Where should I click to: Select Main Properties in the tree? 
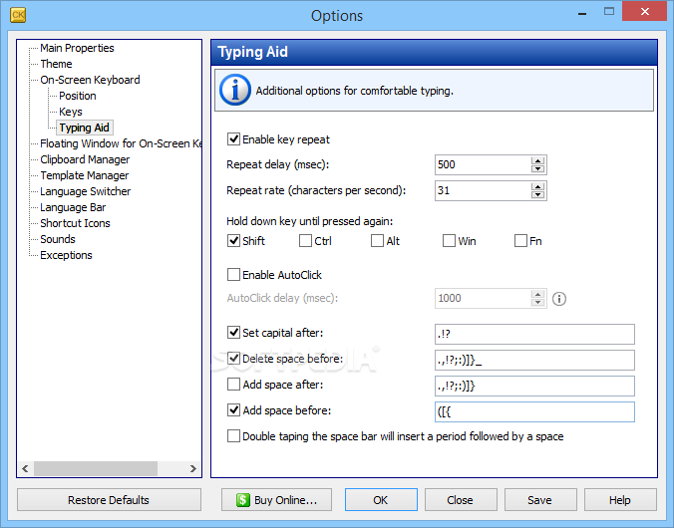77,48
